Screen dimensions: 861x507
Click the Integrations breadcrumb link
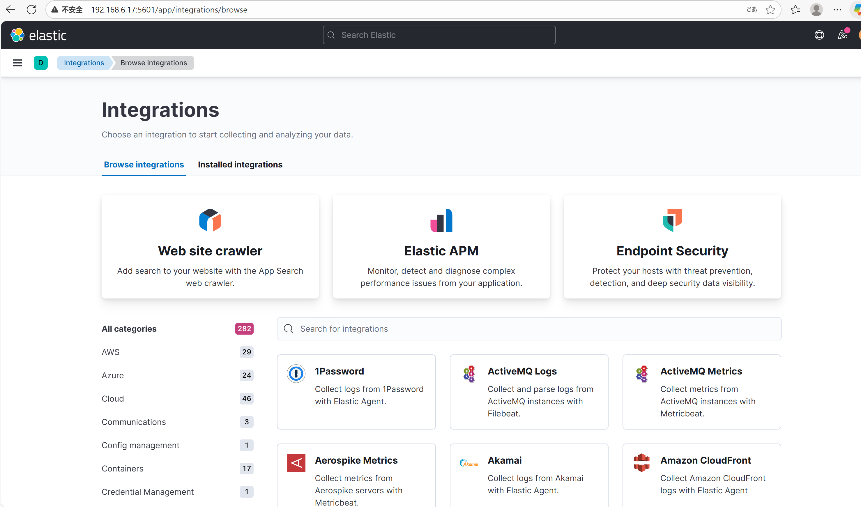tap(84, 63)
